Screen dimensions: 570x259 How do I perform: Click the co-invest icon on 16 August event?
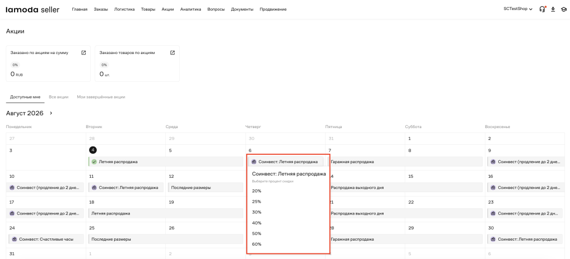point(493,188)
